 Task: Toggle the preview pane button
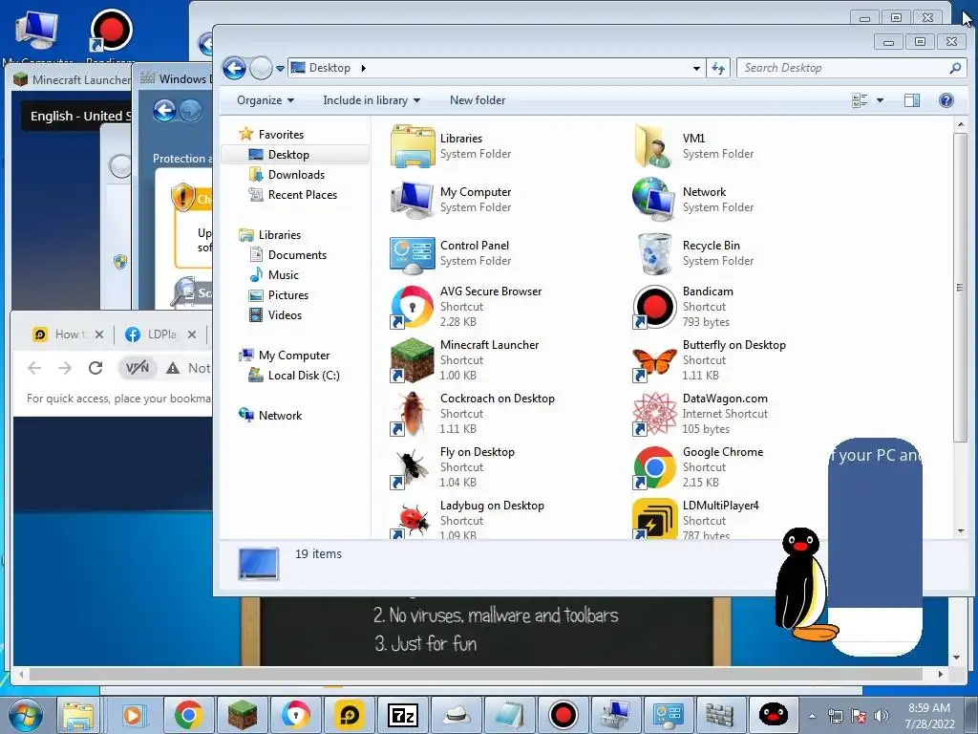911,99
